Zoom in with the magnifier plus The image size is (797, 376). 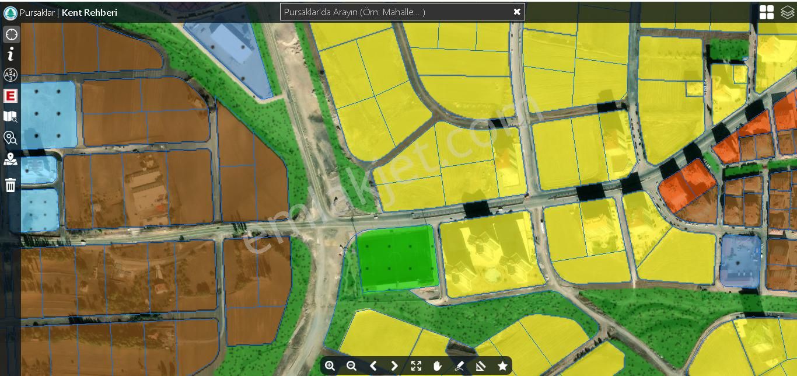pyautogui.click(x=330, y=366)
